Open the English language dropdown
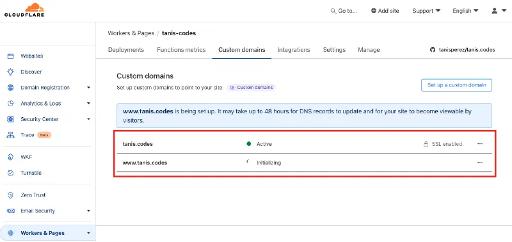 point(465,11)
